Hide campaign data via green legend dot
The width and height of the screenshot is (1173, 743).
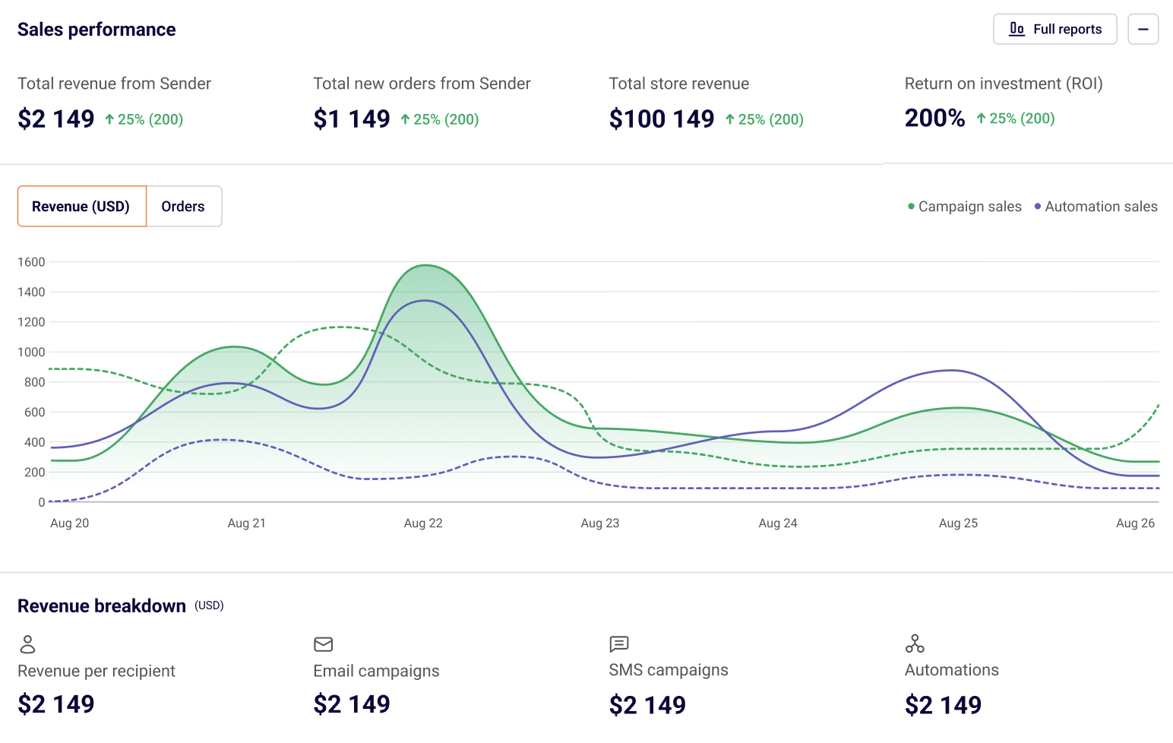(911, 206)
